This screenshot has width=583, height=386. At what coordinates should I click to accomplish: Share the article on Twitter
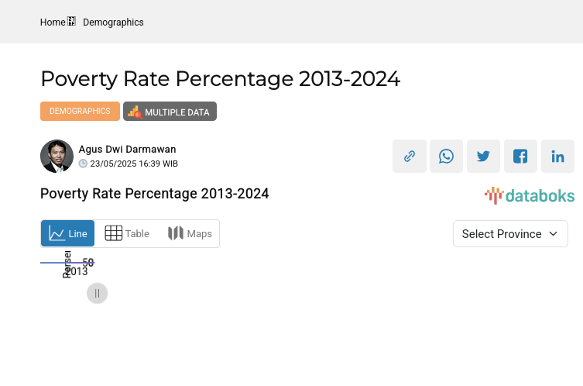click(483, 156)
